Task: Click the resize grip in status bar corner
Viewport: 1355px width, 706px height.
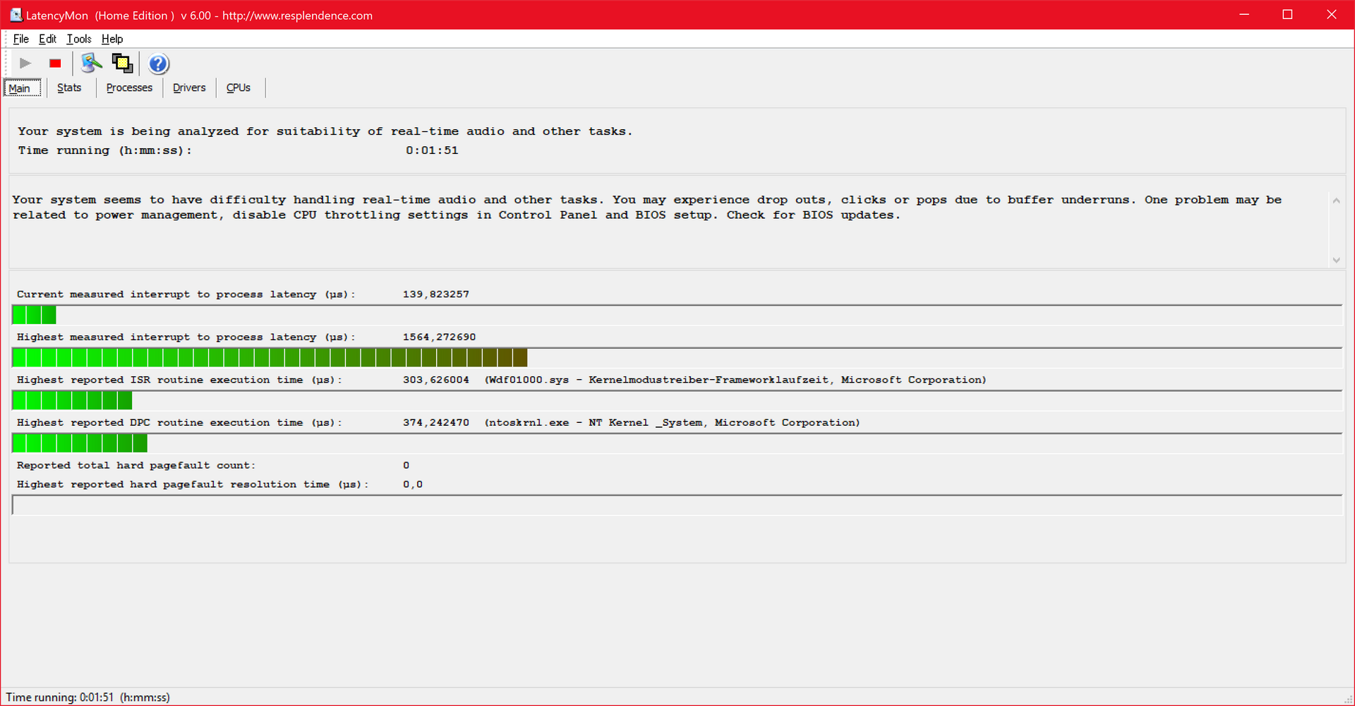Action: point(1348,699)
